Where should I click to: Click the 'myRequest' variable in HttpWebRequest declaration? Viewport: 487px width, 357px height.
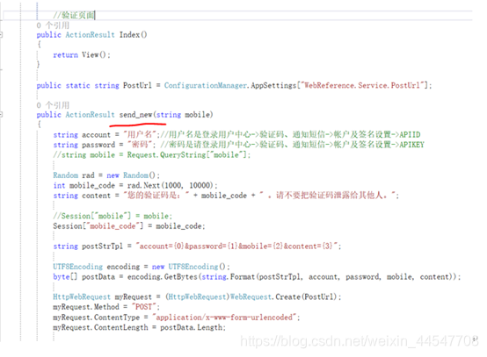[134, 296]
